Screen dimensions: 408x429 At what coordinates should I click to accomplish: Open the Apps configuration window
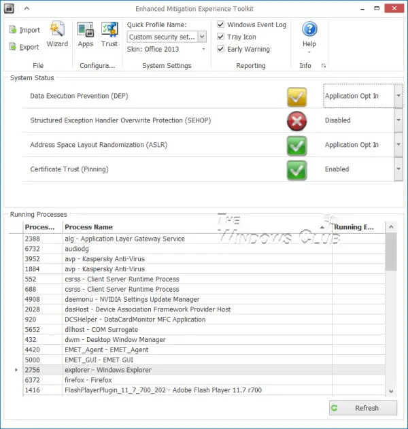coord(86,35)
